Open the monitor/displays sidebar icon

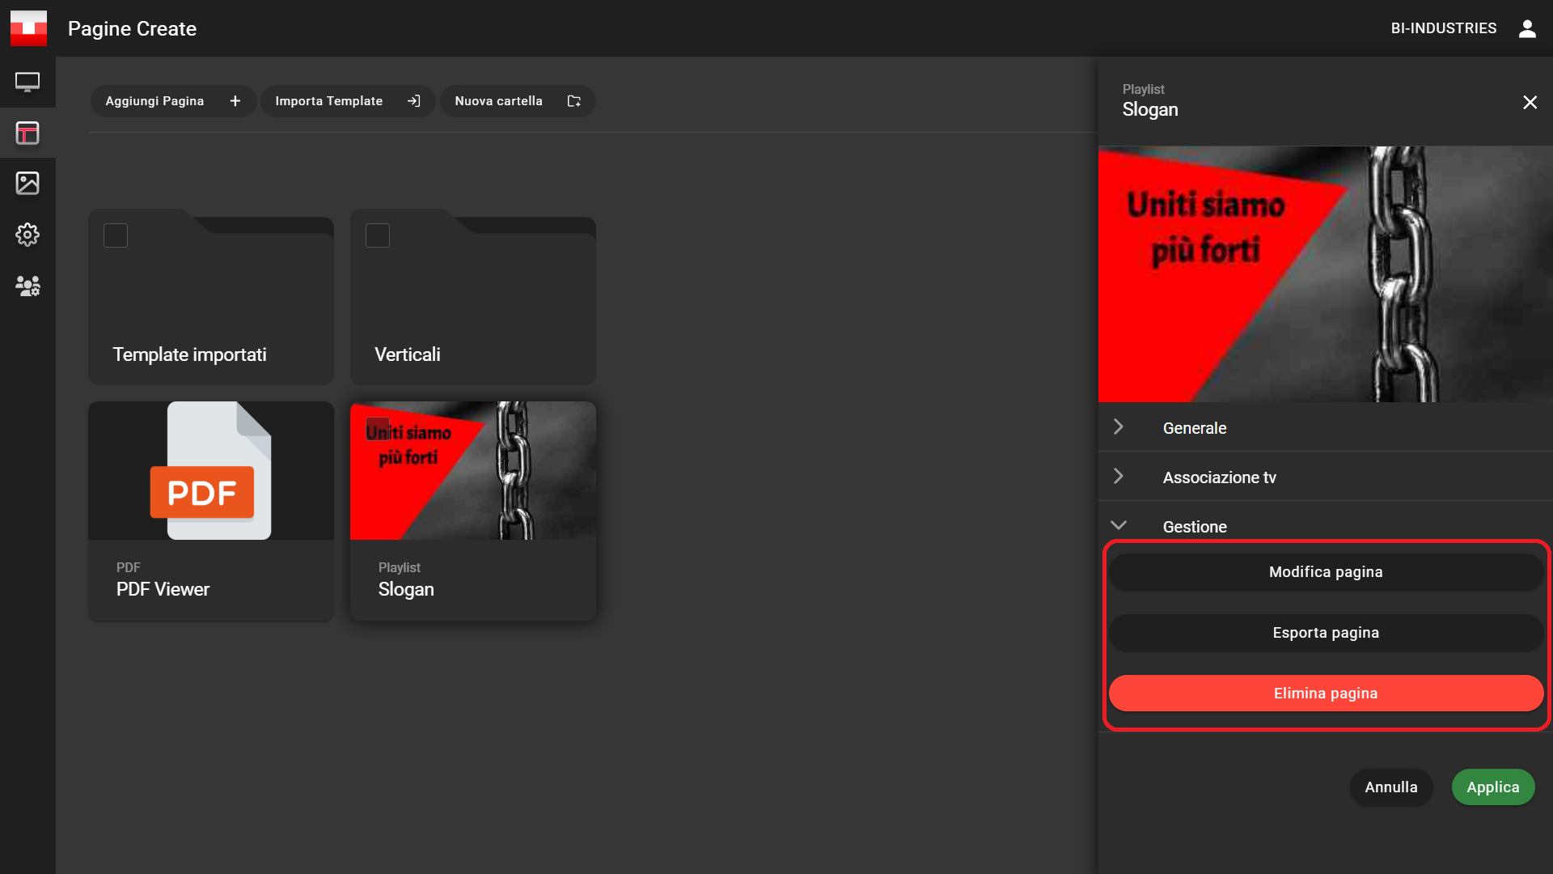pos(28,82)
